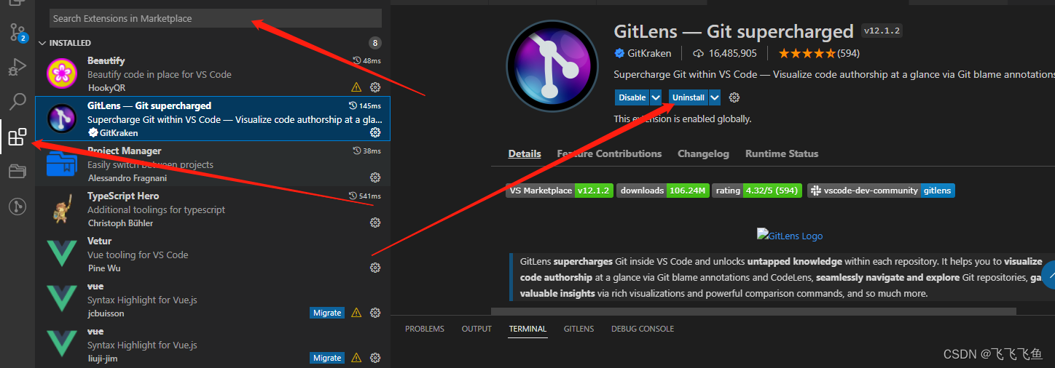Open the Disable button dropdown arrow

[x=656, y=97]
